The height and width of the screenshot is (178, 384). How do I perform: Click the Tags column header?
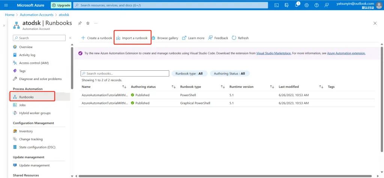pyautogui.click(x=331, y=87)
